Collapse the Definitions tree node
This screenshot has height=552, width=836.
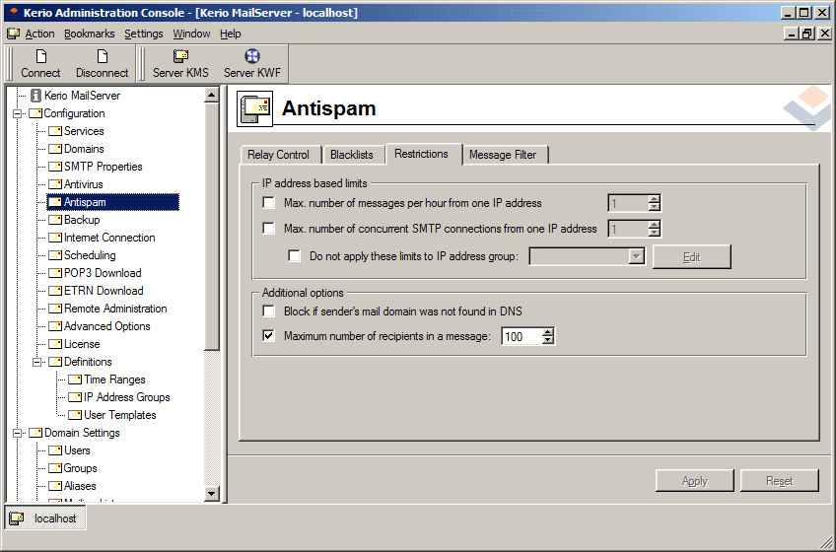coord(37,362)
